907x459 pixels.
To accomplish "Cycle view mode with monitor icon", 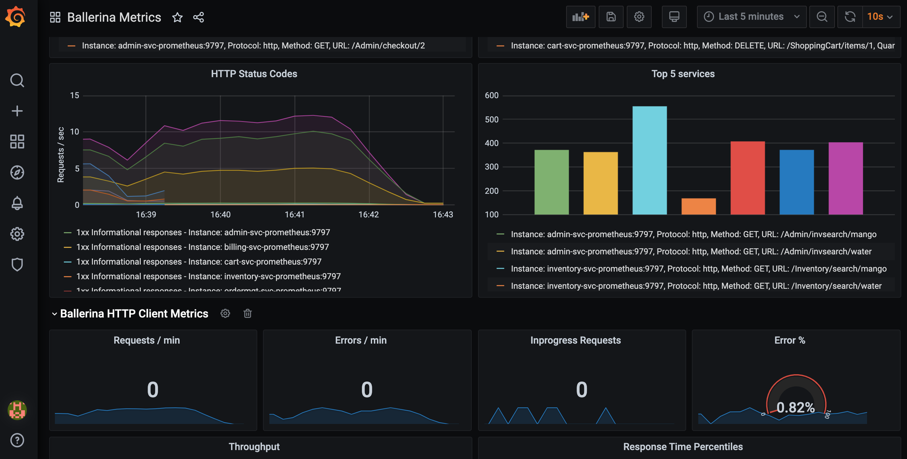I will point(674,17).
